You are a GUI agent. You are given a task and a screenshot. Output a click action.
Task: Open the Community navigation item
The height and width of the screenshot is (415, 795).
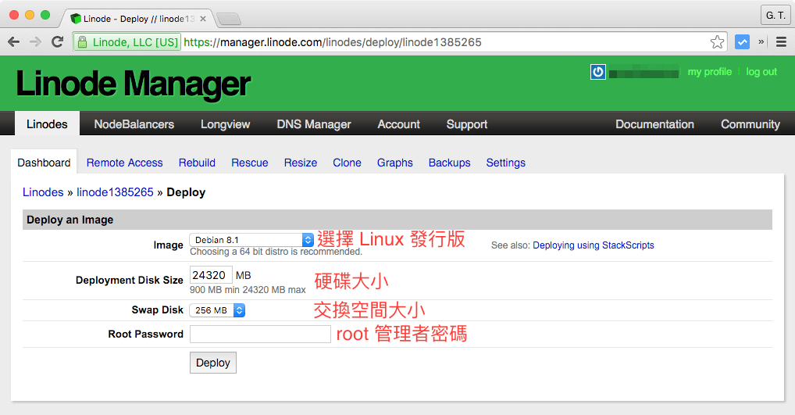click(x=750, y=124)
